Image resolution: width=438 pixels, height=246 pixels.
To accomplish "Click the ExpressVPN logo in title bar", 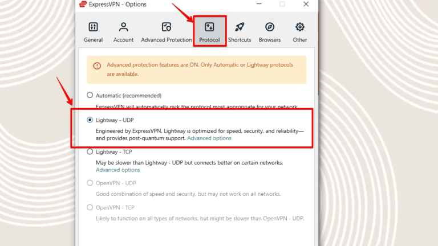I will [x=83, y=4].
